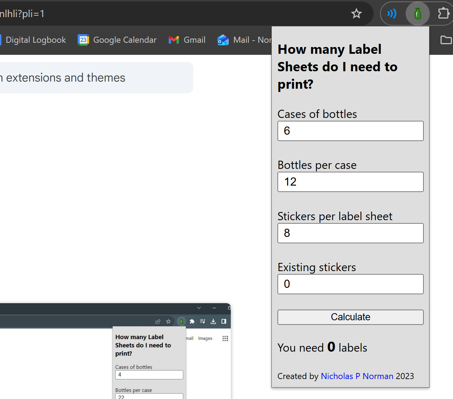
Task: Open the bookmarks folder icon
Action: (446, 40)
